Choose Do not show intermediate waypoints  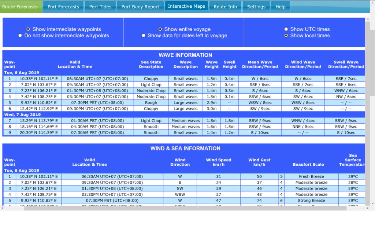pyautogui.click(x=20, y=35)
